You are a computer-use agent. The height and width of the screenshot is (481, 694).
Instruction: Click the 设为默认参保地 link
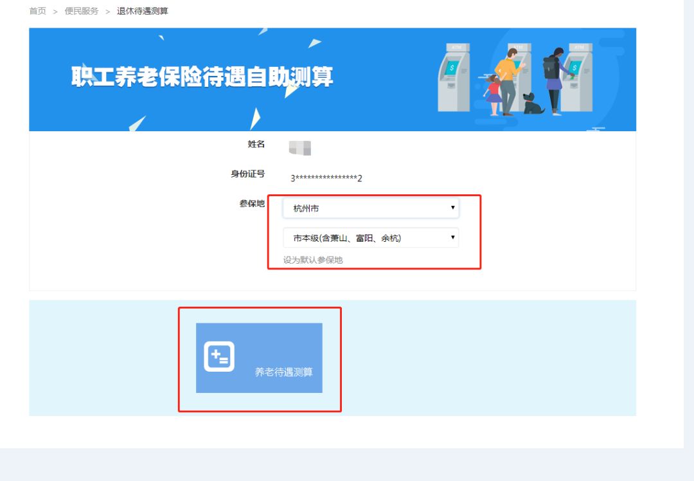click(x=313, y=260)
